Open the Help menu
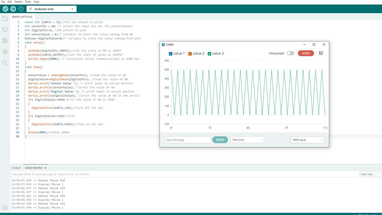Image resolution: width=382 pixels, height=215 pixels. click(36, 2)
